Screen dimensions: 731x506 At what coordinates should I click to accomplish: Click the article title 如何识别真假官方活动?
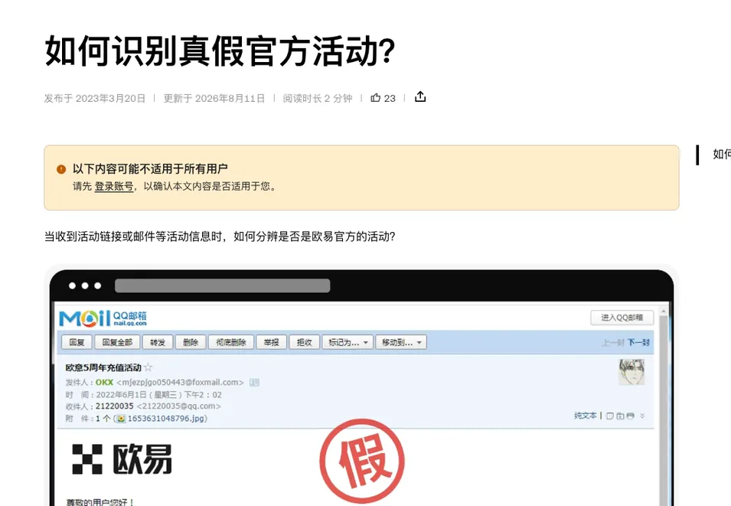coord(220,51)
